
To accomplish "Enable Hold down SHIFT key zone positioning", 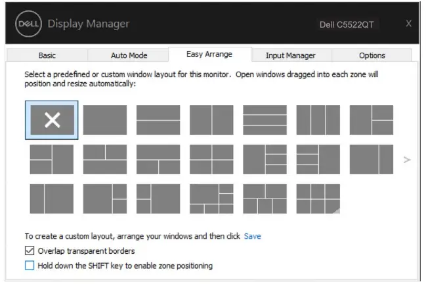I will 29,266.
